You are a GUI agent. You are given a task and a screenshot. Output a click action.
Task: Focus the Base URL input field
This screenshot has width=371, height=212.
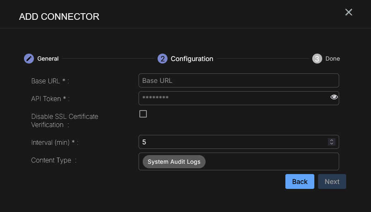click(x=238, y=80)
